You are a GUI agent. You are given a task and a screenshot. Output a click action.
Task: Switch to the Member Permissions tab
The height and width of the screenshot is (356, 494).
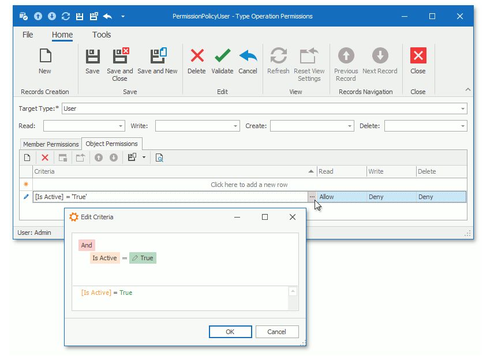click(51, 144)
